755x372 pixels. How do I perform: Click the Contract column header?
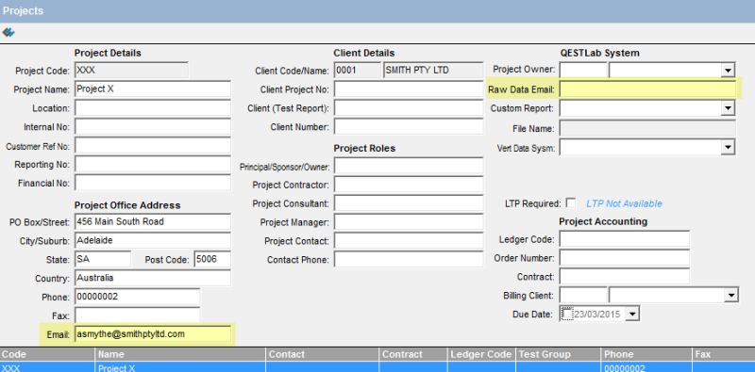coord(413,354)
